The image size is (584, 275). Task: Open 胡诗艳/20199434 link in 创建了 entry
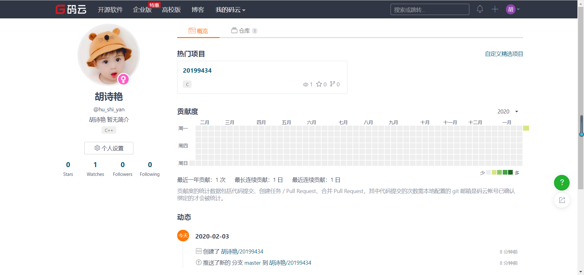coord(242,251)
